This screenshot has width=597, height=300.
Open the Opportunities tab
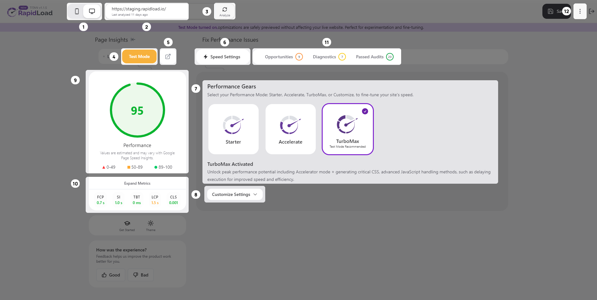[x=284, y=57]
